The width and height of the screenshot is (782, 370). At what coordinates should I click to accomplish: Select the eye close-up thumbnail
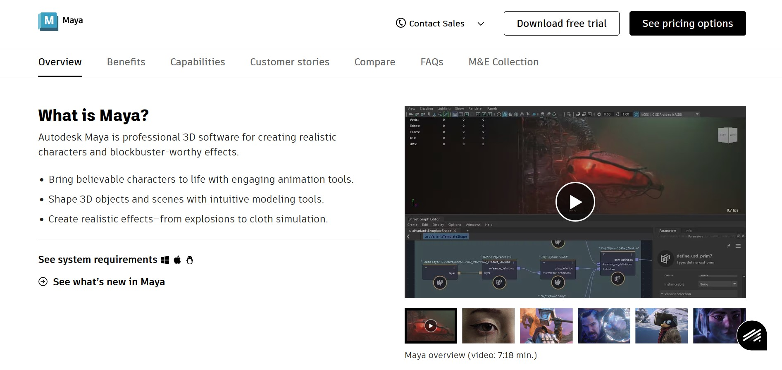489,326
